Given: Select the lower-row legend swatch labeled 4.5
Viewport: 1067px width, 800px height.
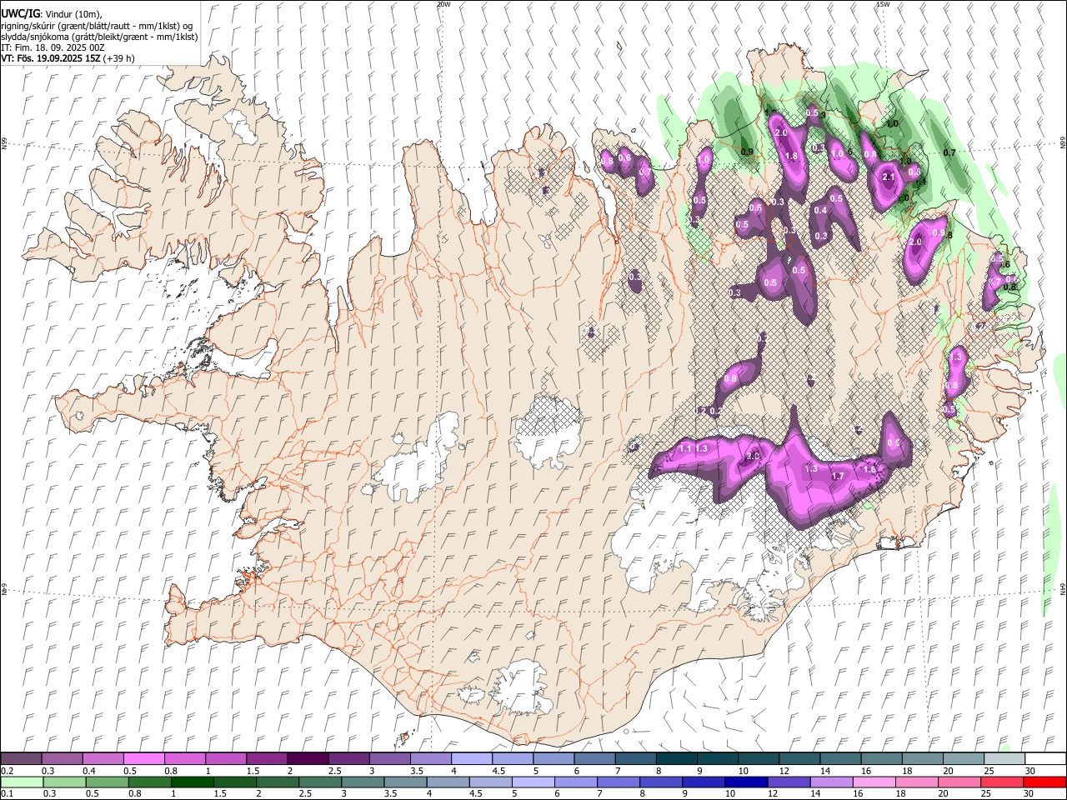Looking at the screenshot, I should (x=490, y=782).
